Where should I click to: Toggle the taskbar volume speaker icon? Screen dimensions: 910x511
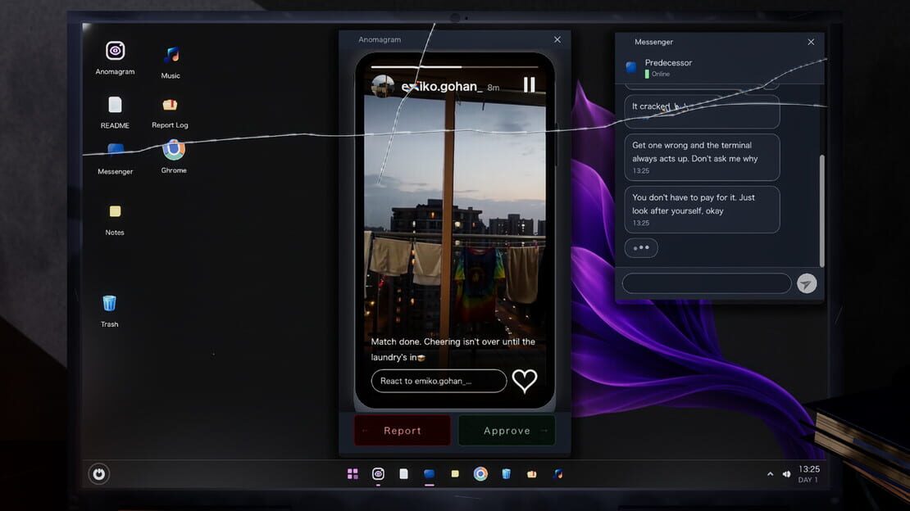[786, 474]
